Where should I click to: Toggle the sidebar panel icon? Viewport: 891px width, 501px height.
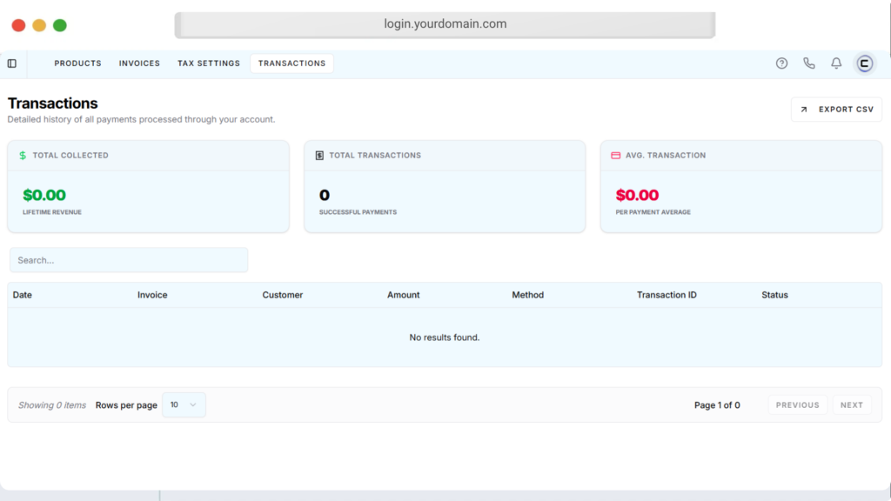coord(12,63)
